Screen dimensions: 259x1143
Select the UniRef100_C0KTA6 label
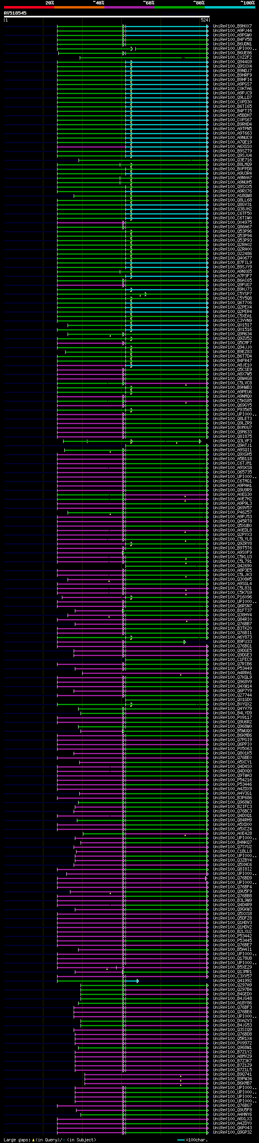click(x=232, y=89)
